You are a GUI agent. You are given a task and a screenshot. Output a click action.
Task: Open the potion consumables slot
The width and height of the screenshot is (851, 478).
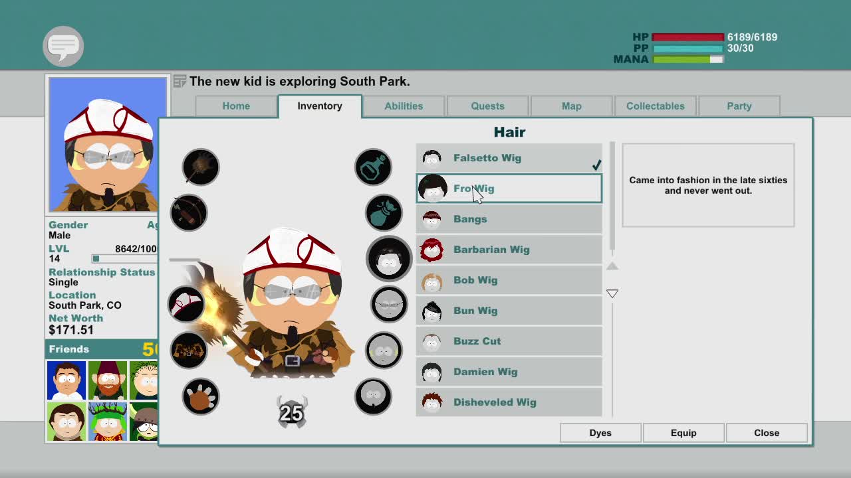[373, 166]
